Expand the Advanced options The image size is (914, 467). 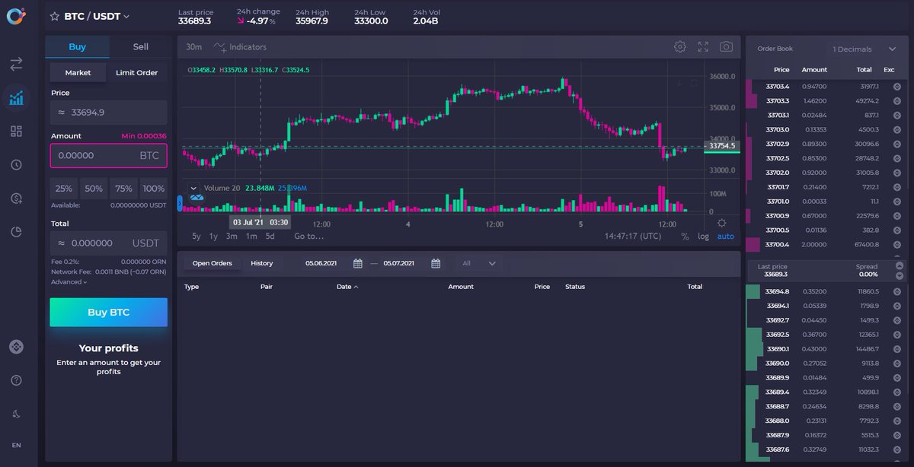69,282
